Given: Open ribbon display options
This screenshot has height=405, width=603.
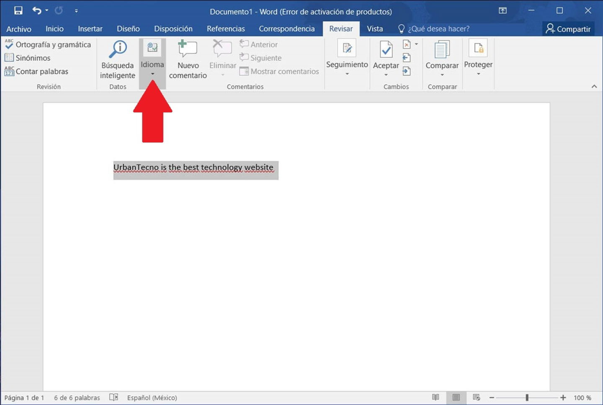Looking at the screenshot, I should (503, 10).
